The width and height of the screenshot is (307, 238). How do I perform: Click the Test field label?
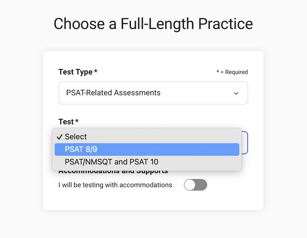click(x=66, y=122)
